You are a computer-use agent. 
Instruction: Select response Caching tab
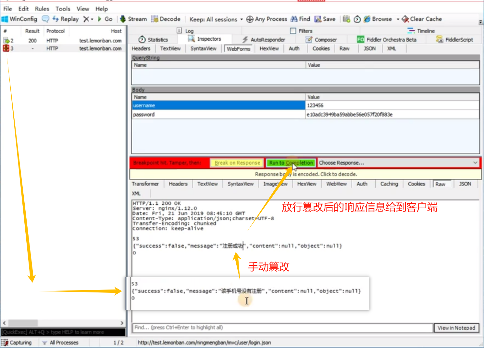pos(389,184)
